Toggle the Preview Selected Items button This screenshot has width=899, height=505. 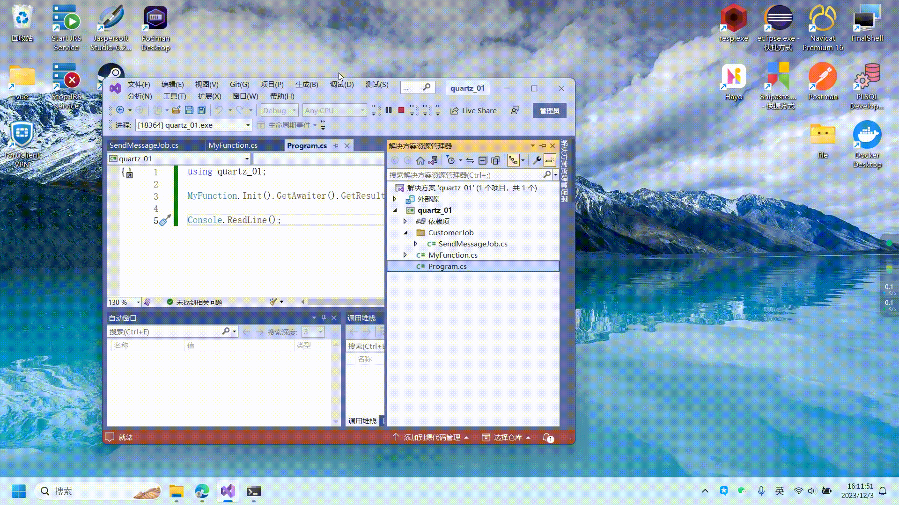pos(550,160)
